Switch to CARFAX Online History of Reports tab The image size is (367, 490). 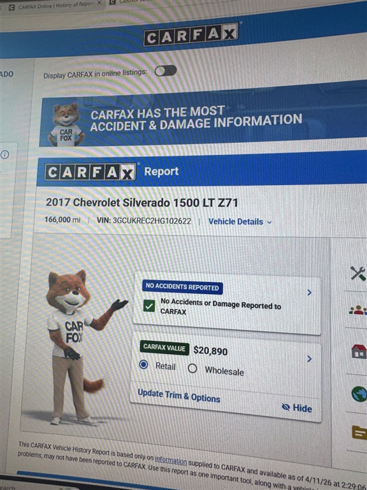(x=53, y=5)
